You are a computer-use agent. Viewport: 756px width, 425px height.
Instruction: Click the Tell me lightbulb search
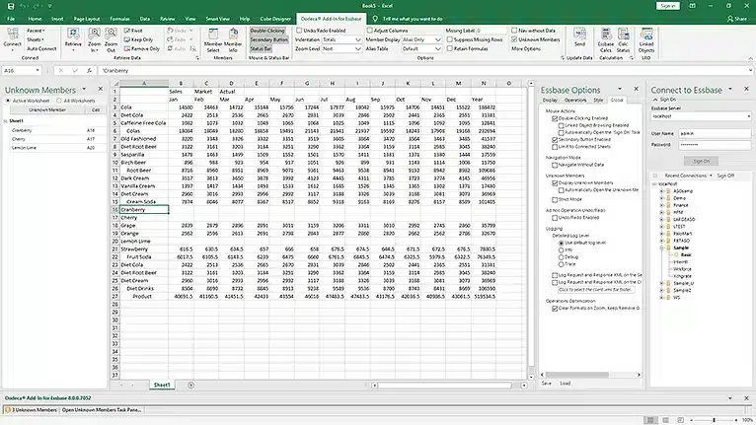click(x=375, y=19)
